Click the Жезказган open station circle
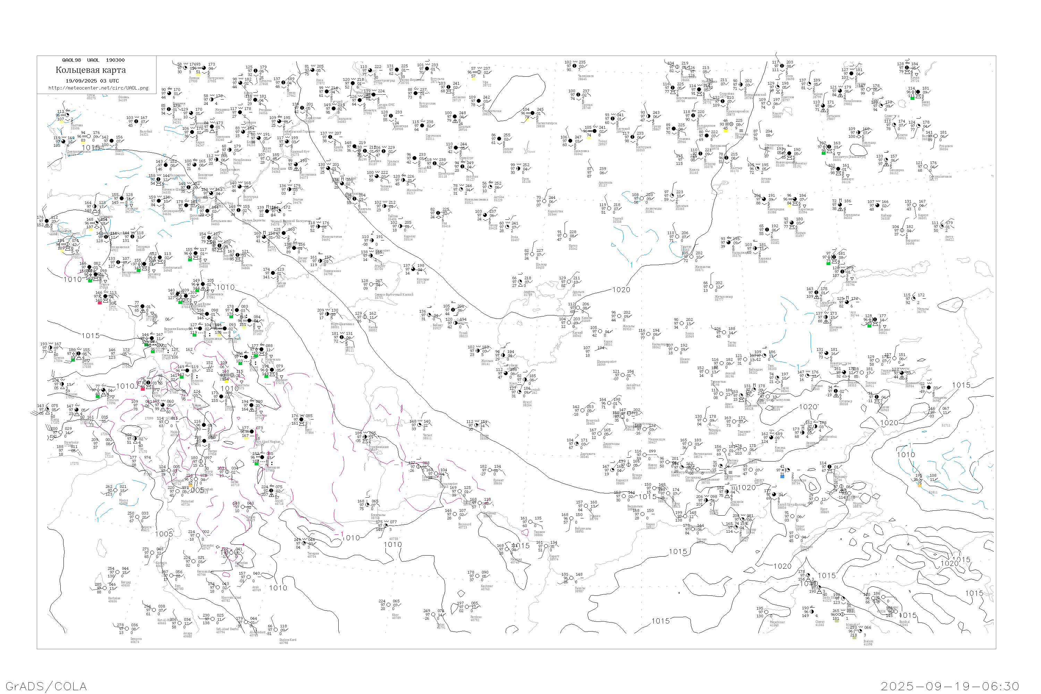 (x=691, y=257)
